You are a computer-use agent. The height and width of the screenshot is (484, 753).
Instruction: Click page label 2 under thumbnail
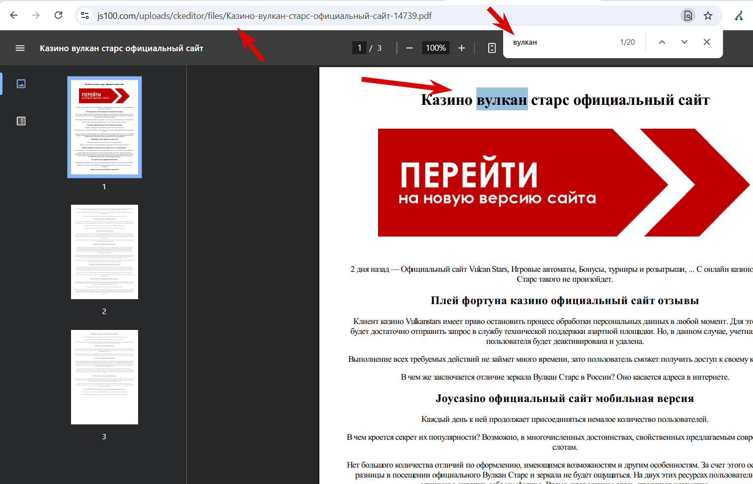[104, 311]
